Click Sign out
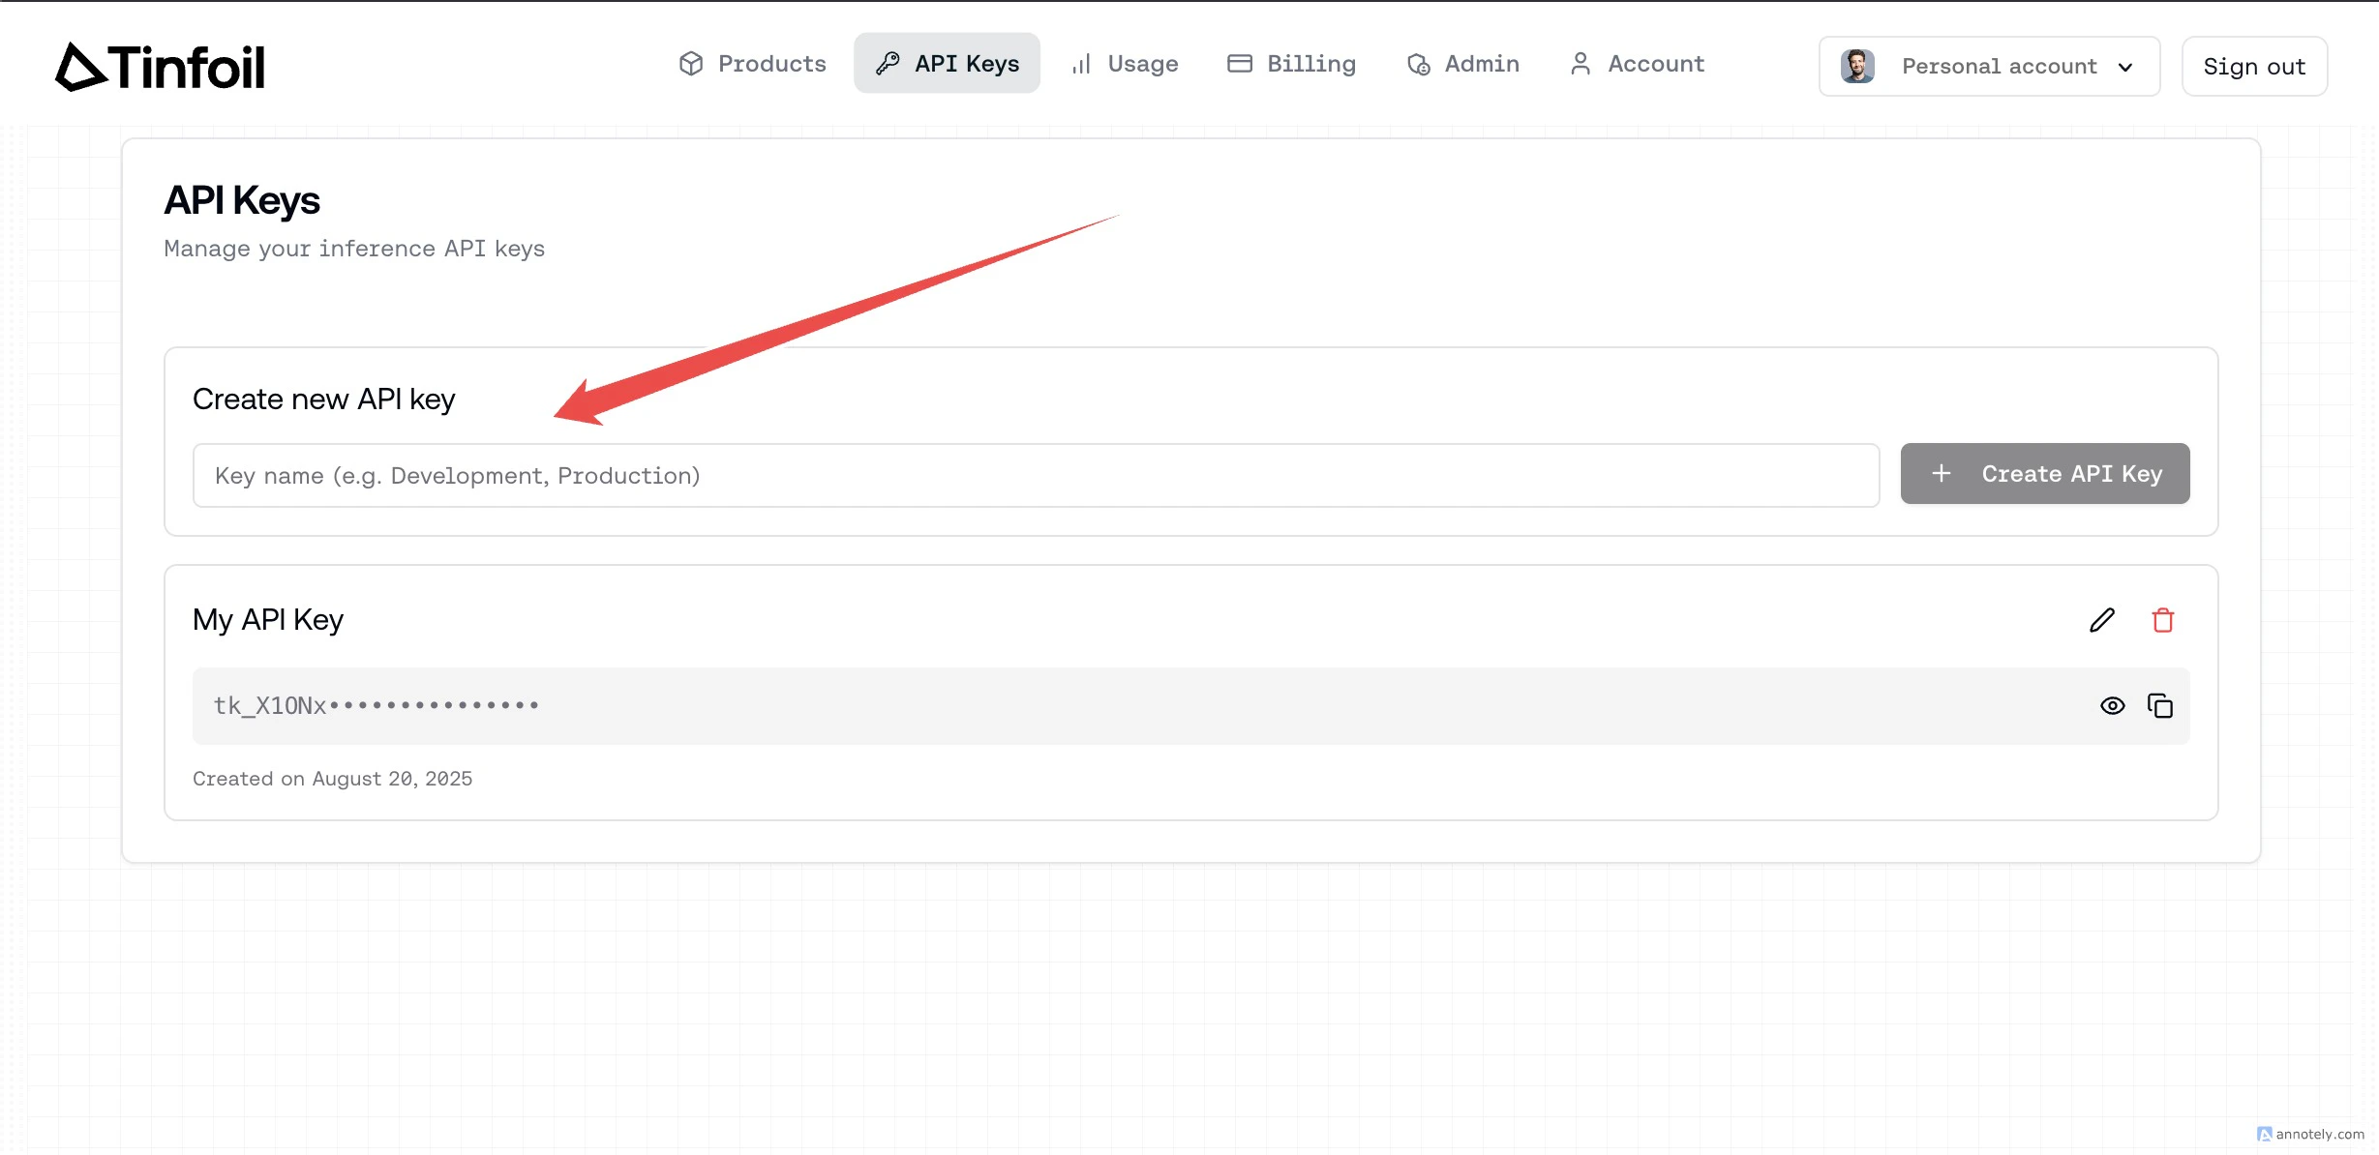Image resolution: width=2379 pixels, height=1155 pixels. [x=2254, y=66]
